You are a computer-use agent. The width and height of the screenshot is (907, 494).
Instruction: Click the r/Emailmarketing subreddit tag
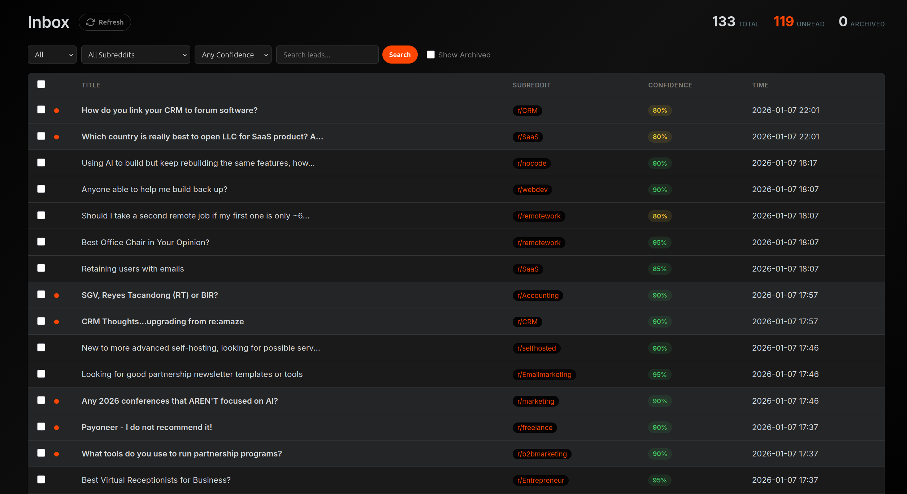[544, 374]
